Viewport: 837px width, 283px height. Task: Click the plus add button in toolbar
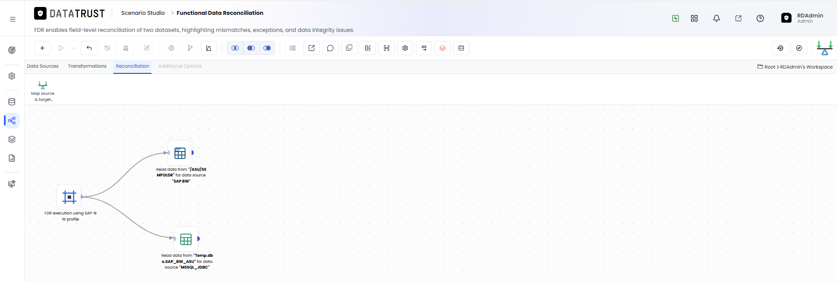[x=42, y=48]
